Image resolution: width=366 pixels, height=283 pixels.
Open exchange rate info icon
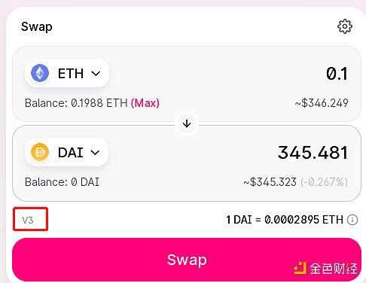pyautogui.click(x=352, y=220)
